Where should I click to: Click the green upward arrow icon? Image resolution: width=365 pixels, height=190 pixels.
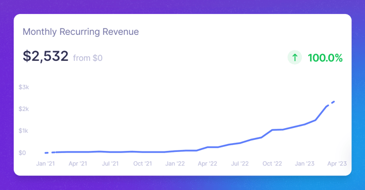tap(295, 57)
